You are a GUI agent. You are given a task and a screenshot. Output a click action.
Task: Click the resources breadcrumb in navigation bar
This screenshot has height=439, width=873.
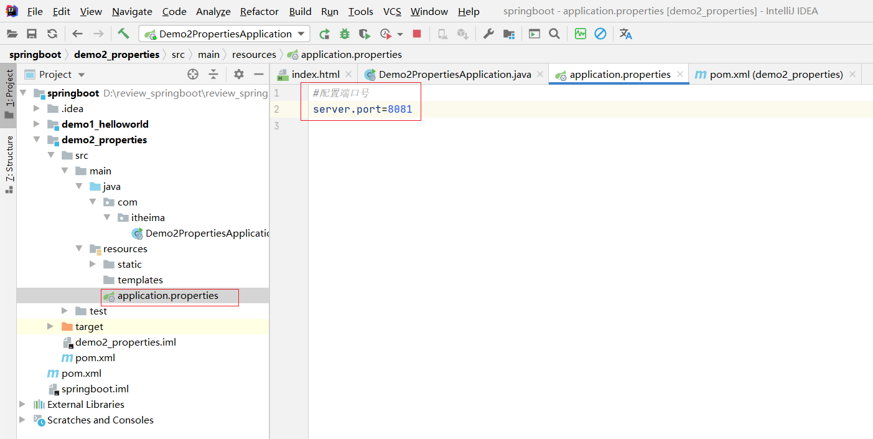click(x=254, y=55)
